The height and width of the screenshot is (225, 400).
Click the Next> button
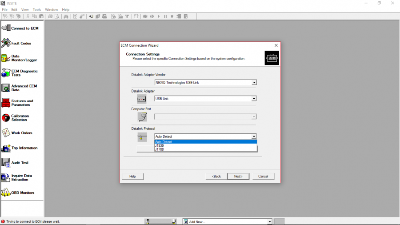pos(238,177)
